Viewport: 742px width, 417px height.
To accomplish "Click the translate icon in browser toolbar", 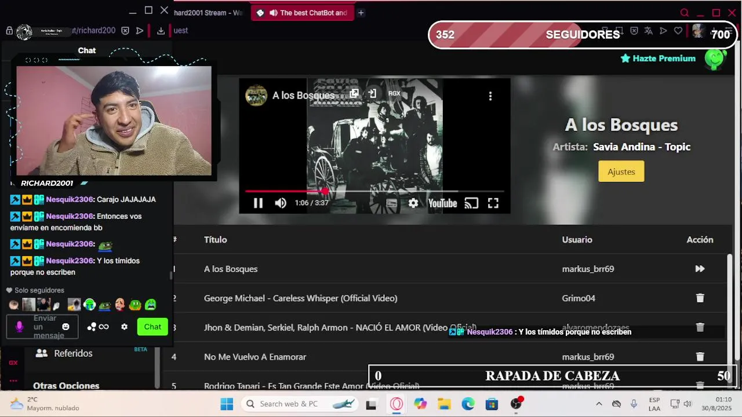I will click(649, 31).
